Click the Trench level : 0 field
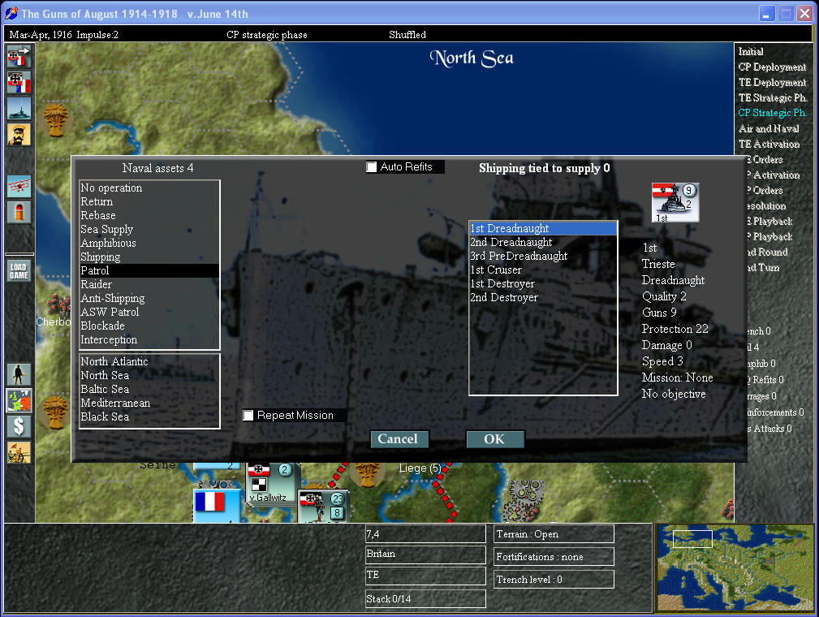The width and height of the screenshot is (819, 617). click(x=554, y=580)
